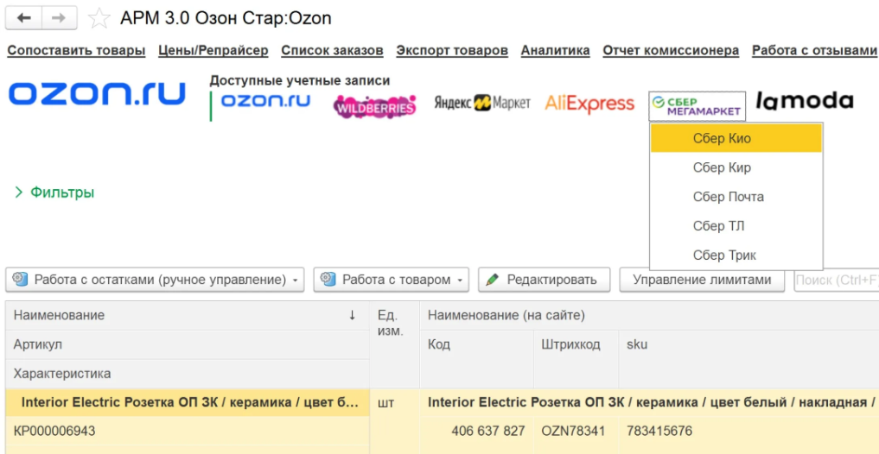Image resolution: width=879 pixels, height=454 pixels.
Task: Open Работа с товаром dropdown
Action: [x=392, y=280]
